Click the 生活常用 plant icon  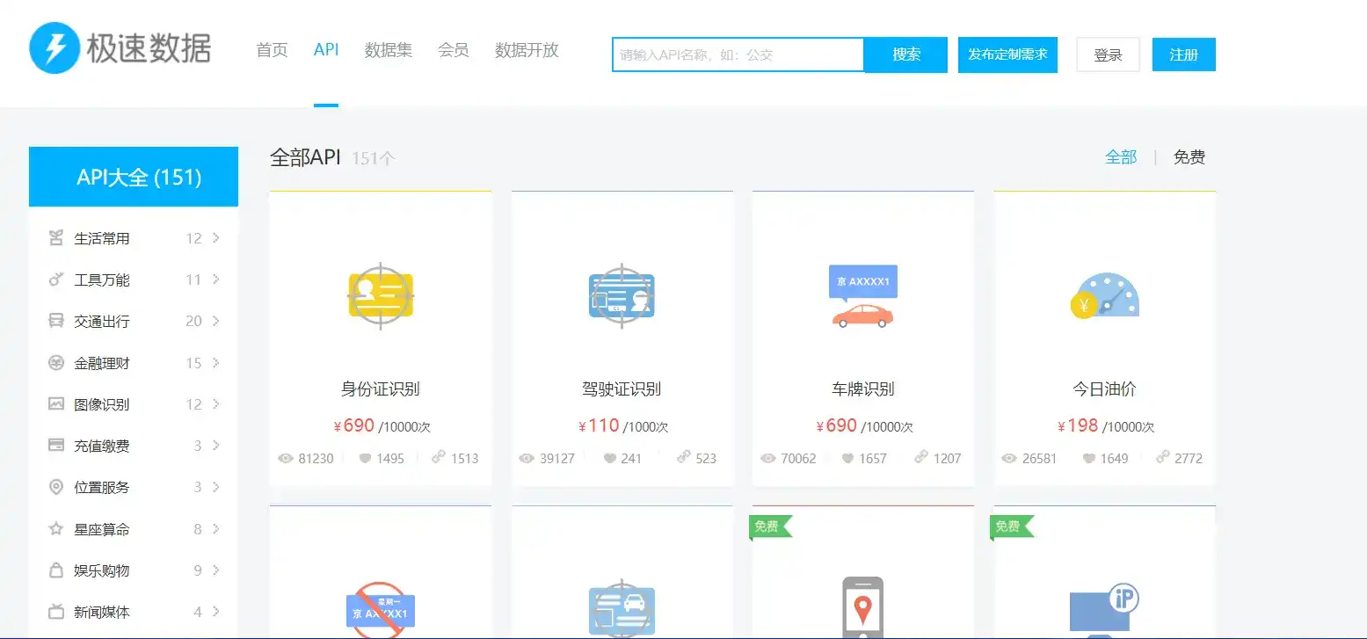pos(56,237)
